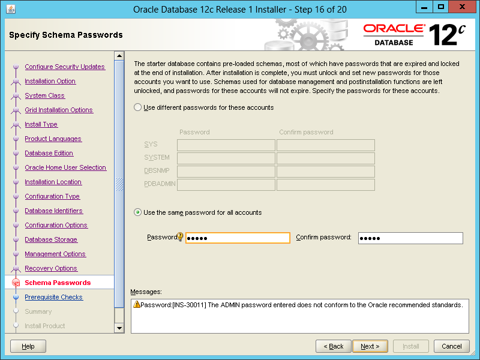Minimize the installer window
The image size is (480, 360).
click(424, 7)
